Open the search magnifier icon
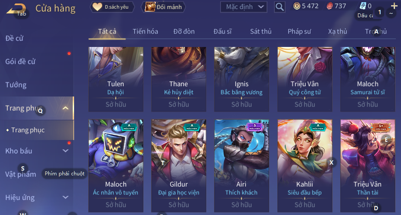The height and width of the screenshot is (215, 401). [x=280, y=7]
